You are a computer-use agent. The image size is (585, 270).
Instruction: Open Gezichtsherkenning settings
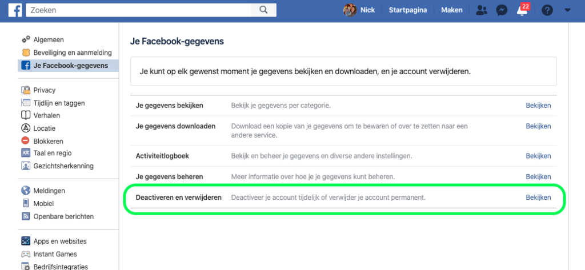[63, 166]
